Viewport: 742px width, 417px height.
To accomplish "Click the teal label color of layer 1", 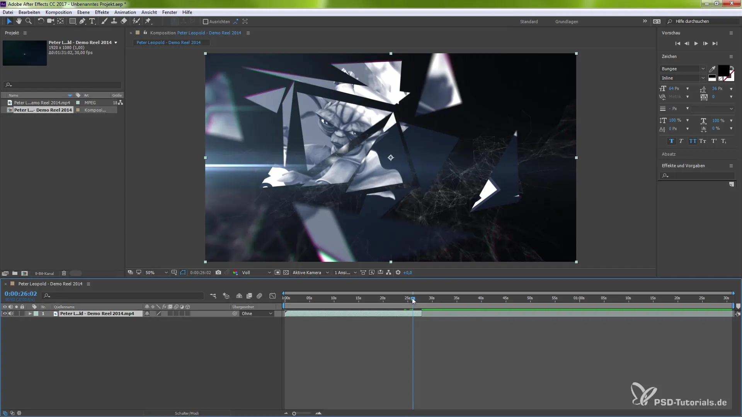I will [x=36, y=314].
